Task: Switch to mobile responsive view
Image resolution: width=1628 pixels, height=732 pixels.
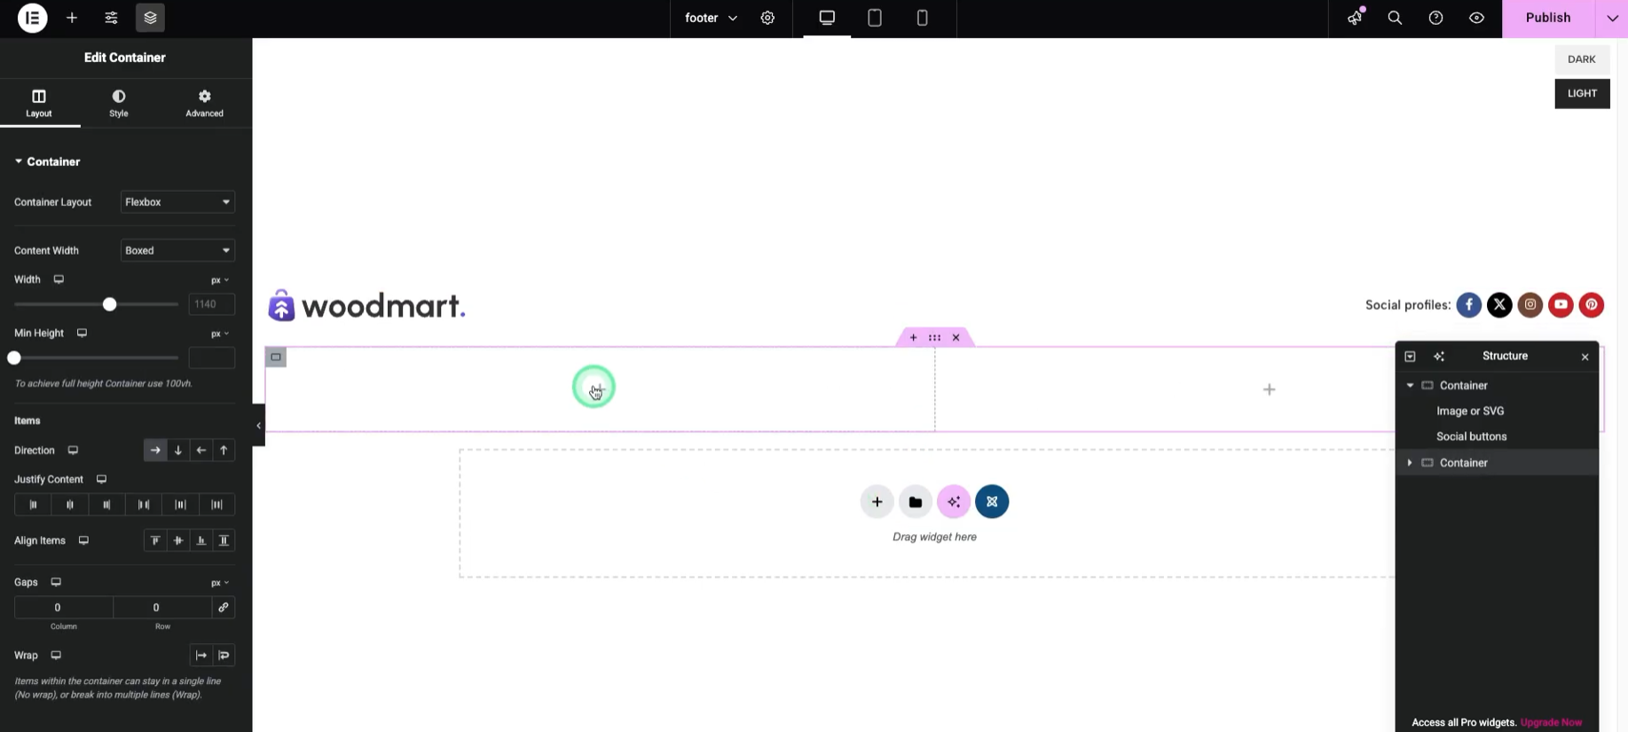Action: (922, 18)
